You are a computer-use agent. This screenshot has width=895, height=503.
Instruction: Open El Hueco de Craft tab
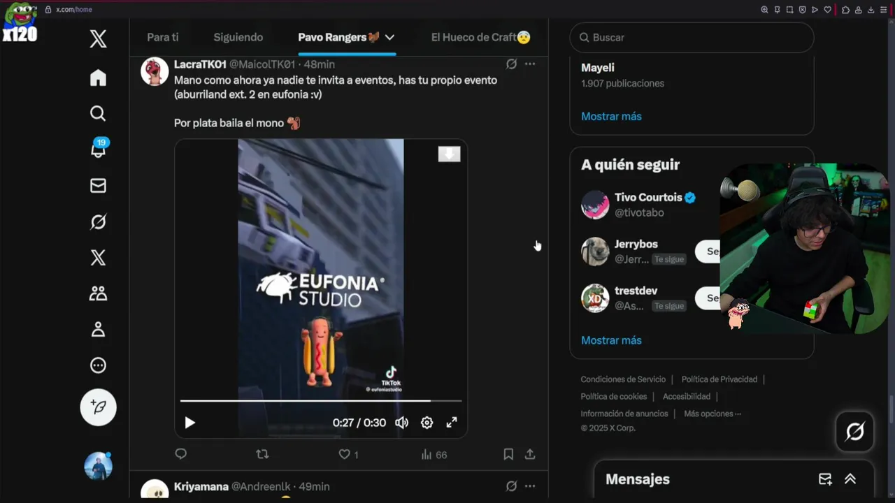[481, 37]
